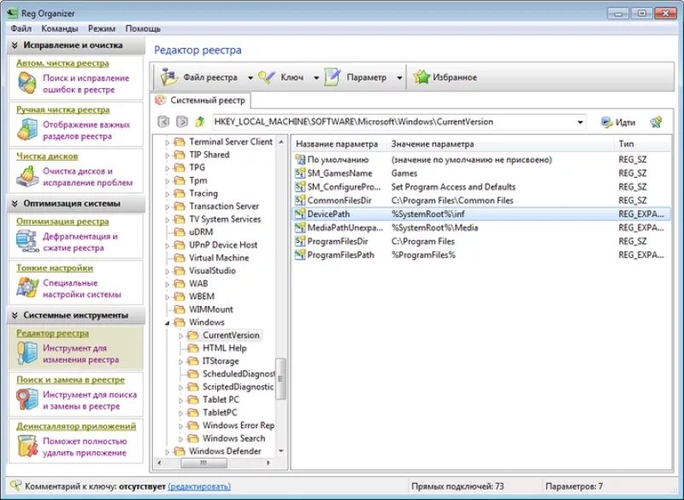
Task: Click the редактировать comment link
Action: pyautogui.click(x=199, y=486)
